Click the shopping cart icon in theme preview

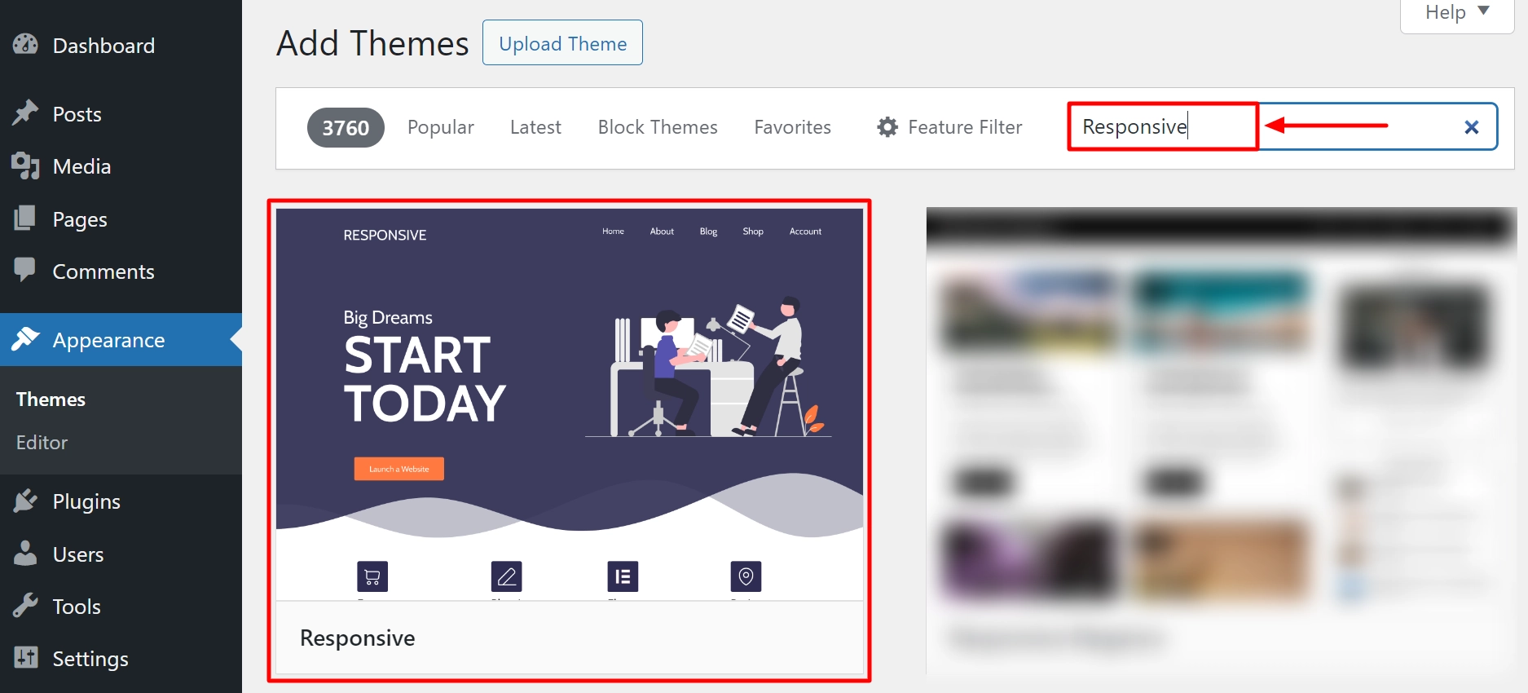[372, 576]
